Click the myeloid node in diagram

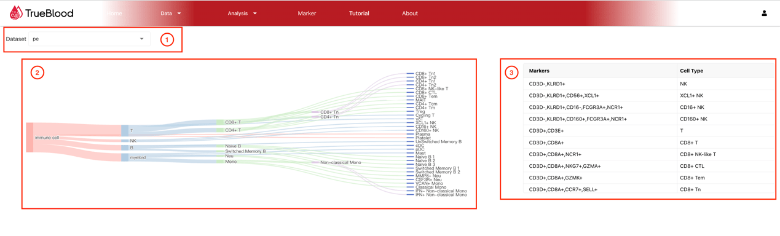[125, 157]
